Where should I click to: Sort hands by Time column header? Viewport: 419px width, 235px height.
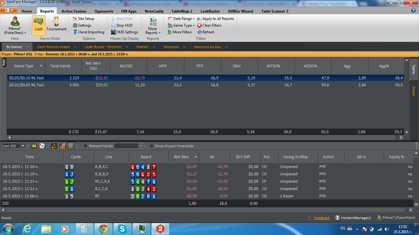pyautogui.click(x=32, y=157)
